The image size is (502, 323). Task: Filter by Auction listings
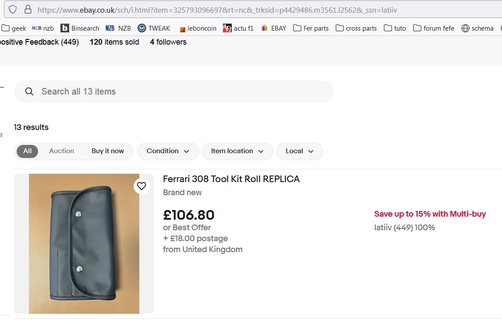click(61, 151)
